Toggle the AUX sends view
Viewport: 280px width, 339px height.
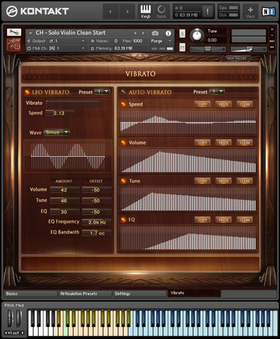(x=272, y=41)
